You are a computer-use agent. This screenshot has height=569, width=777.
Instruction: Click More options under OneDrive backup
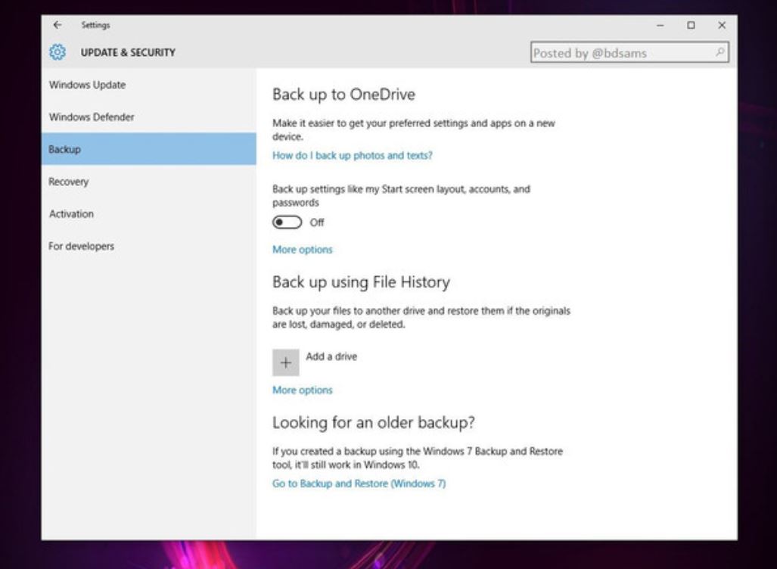pos(303,249)
